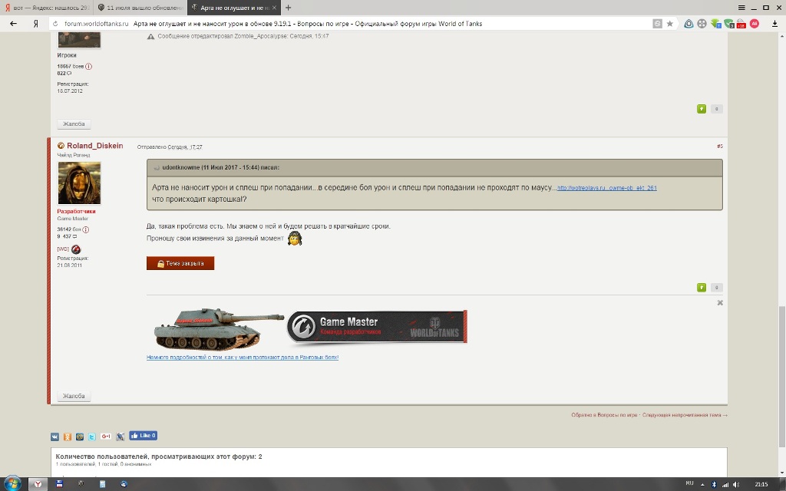This screenshot has width=786, height=491.
Task: Click the address bar with forum.worldoftanks.ru
Action: [351, 24]
